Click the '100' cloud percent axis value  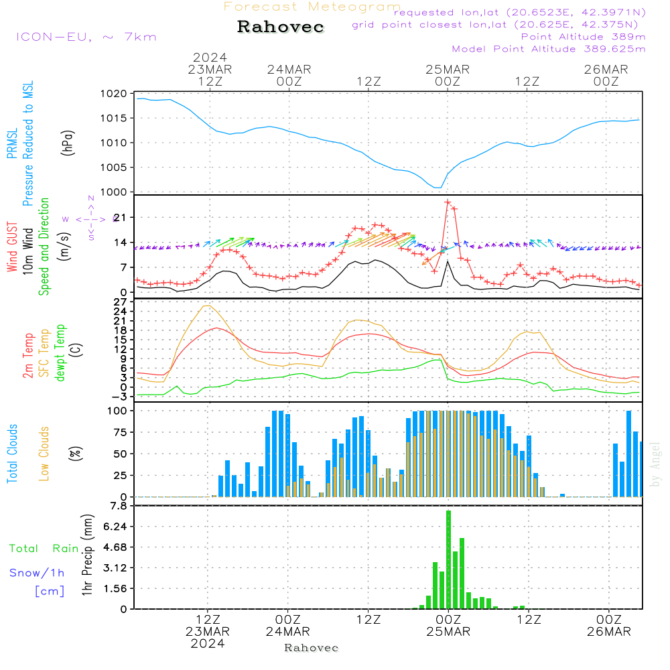pos(117,411)
